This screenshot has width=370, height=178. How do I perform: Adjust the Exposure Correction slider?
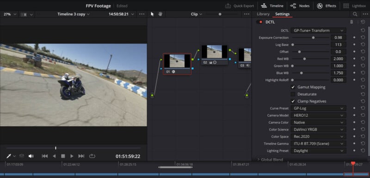[x=313, y=37]
